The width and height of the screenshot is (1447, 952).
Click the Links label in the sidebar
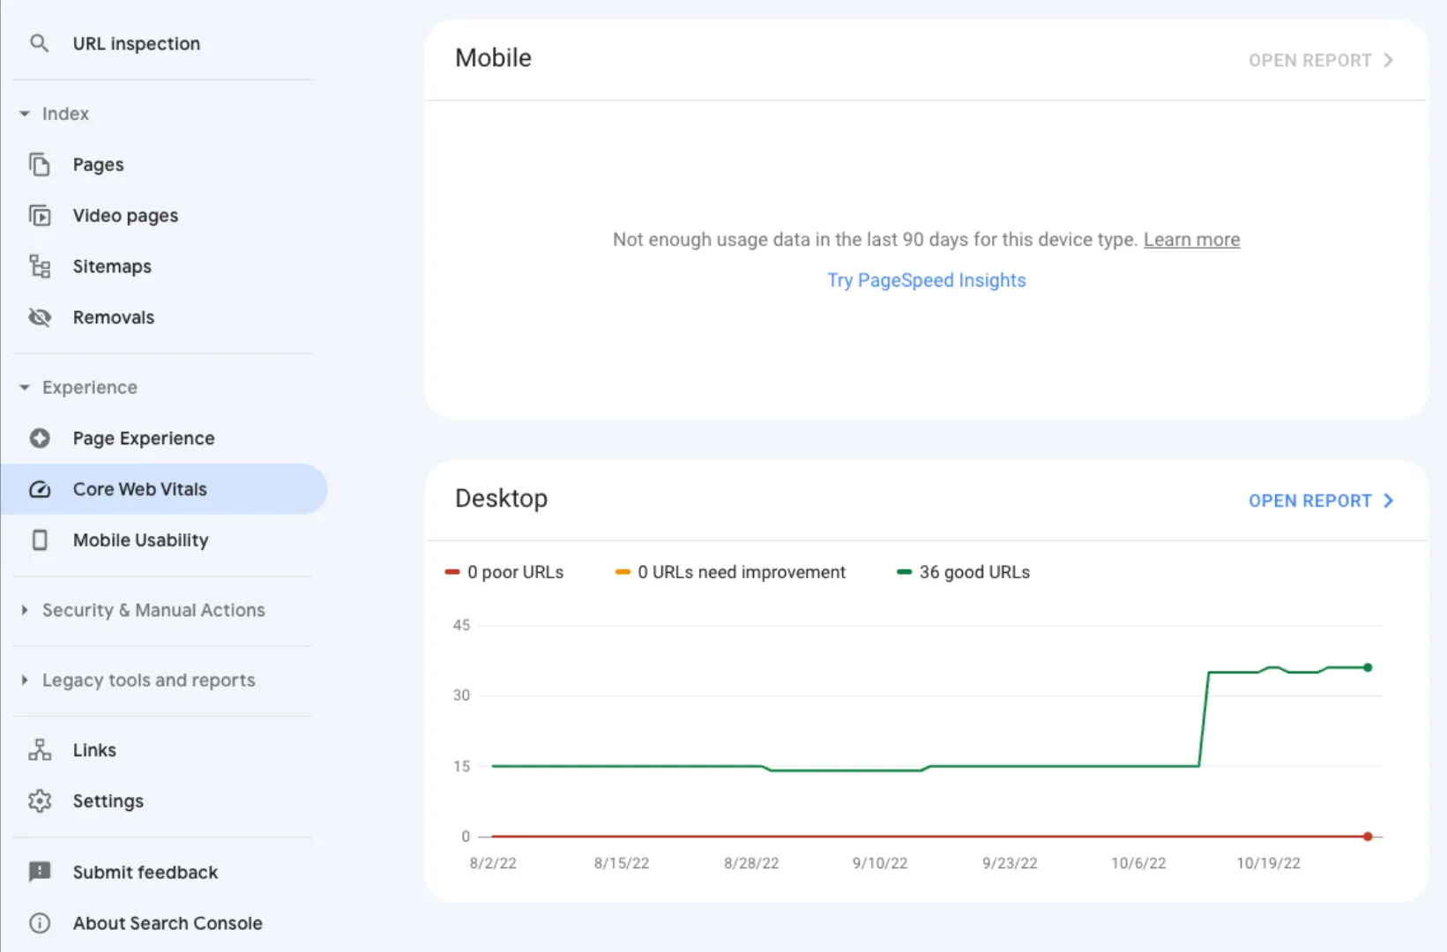[x=94, y=750]
